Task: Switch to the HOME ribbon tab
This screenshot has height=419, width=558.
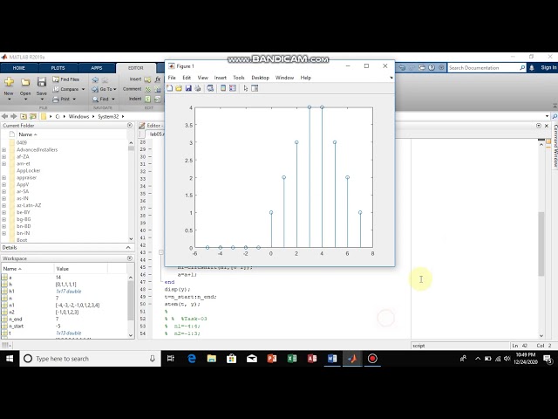Action: click(x=19, y=68)
